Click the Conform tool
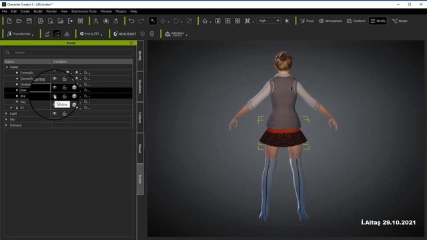The image size is (427, 240). 356,21
